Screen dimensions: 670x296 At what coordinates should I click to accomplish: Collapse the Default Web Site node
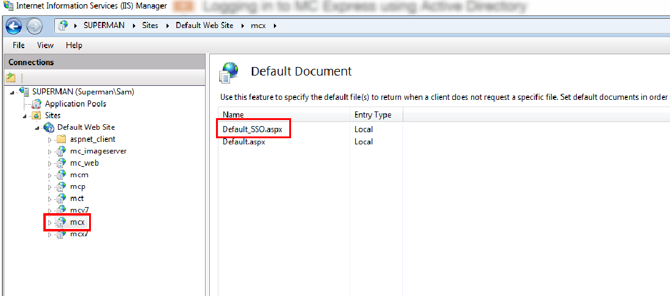tap(37, 128)
